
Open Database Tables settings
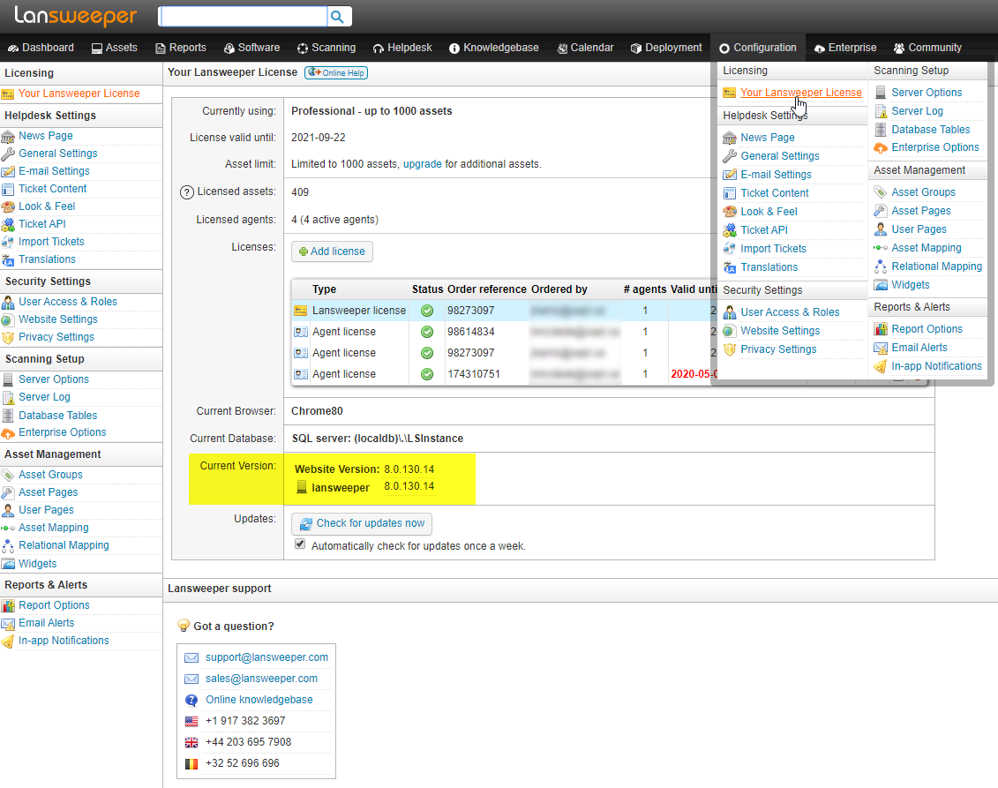[58, 415]
